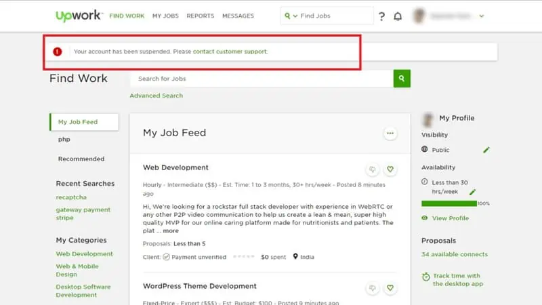Click the green search button

(x=402, y=79)
